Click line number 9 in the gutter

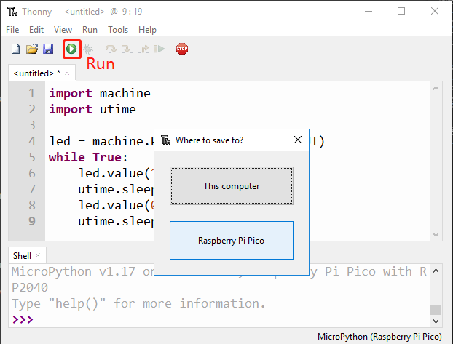pyautogui.click(x=32, y=221)
